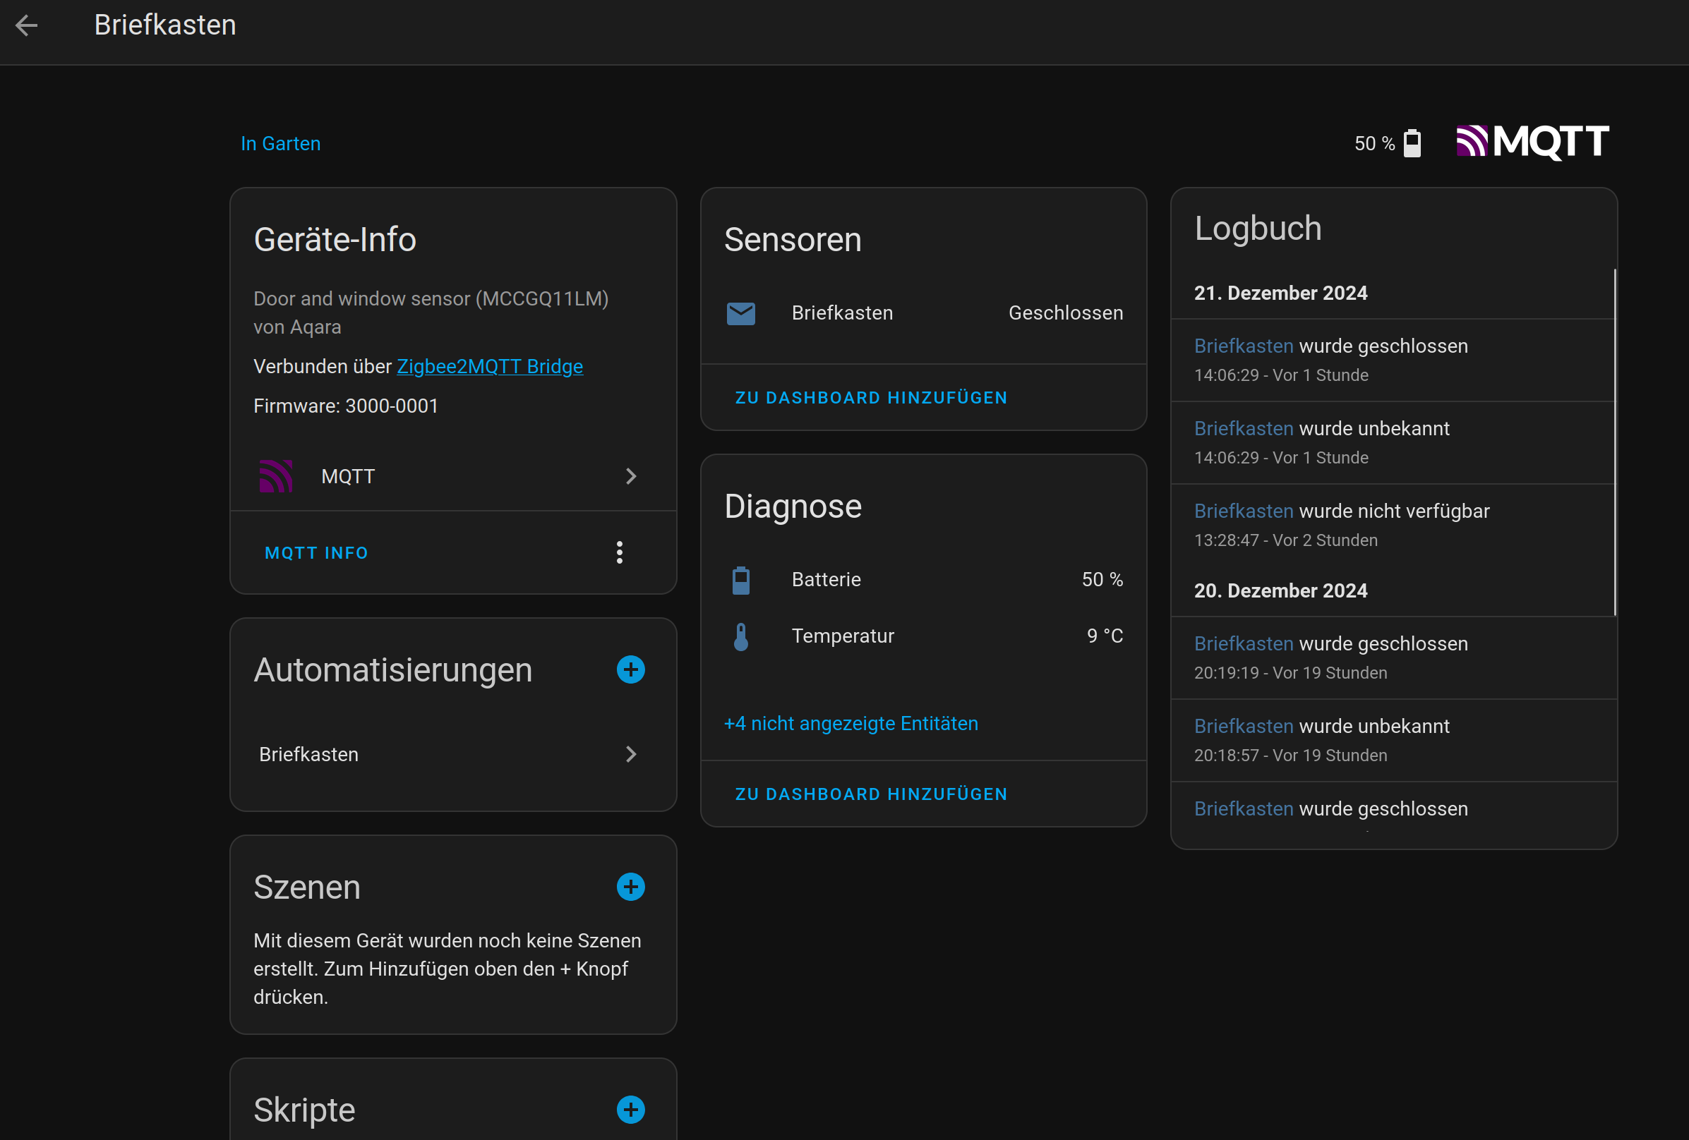Add Diagnose card to dashboard

pos(872,794)
